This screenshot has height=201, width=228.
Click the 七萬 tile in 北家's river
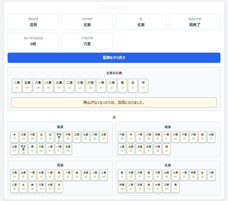pyautogui.click(x=176, y=175)
